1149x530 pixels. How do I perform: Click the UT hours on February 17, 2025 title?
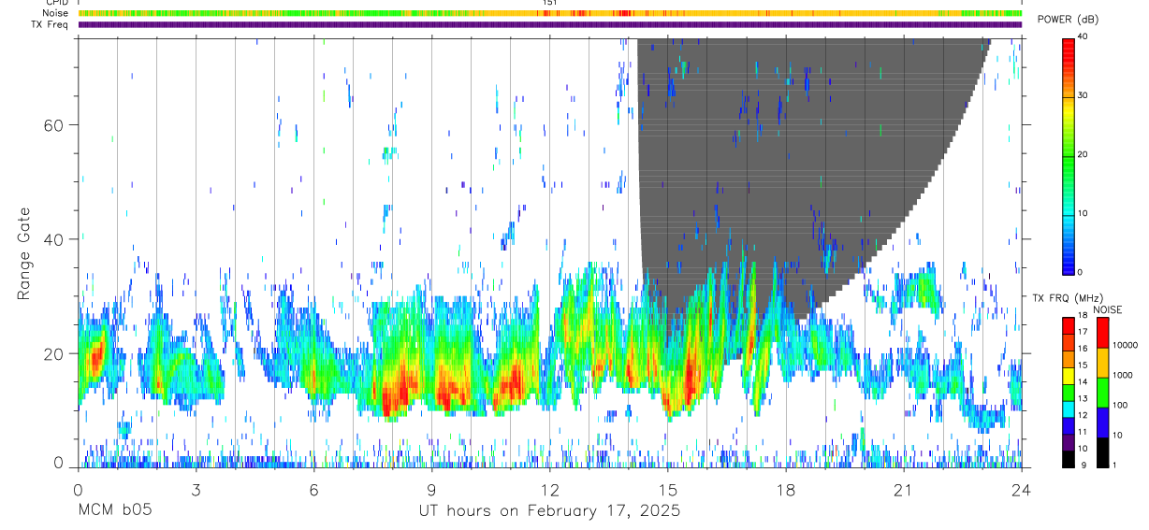(549, 511)
